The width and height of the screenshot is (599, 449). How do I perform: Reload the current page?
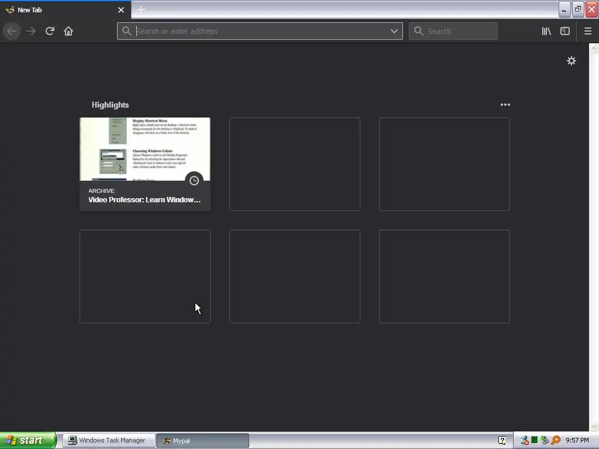(x=50, y=31)
